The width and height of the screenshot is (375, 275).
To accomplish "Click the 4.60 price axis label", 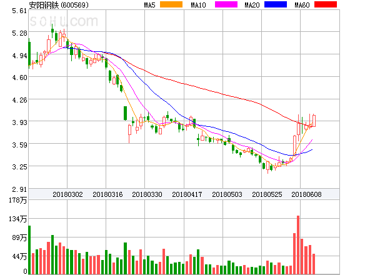I will (x=19, y=77).
